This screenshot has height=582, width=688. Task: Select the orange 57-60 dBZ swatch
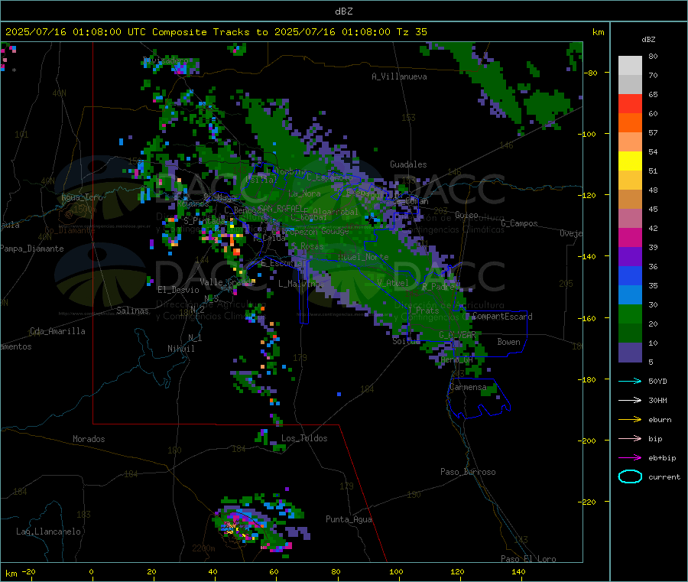(x=630, y=123)
